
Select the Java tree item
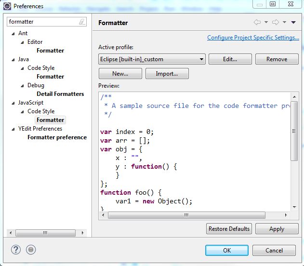point(24,59)
